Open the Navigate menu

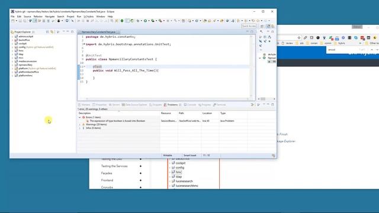tap(50, 17)
